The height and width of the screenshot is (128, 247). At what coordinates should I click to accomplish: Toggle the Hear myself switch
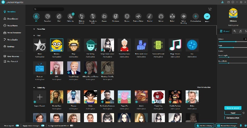17,126
